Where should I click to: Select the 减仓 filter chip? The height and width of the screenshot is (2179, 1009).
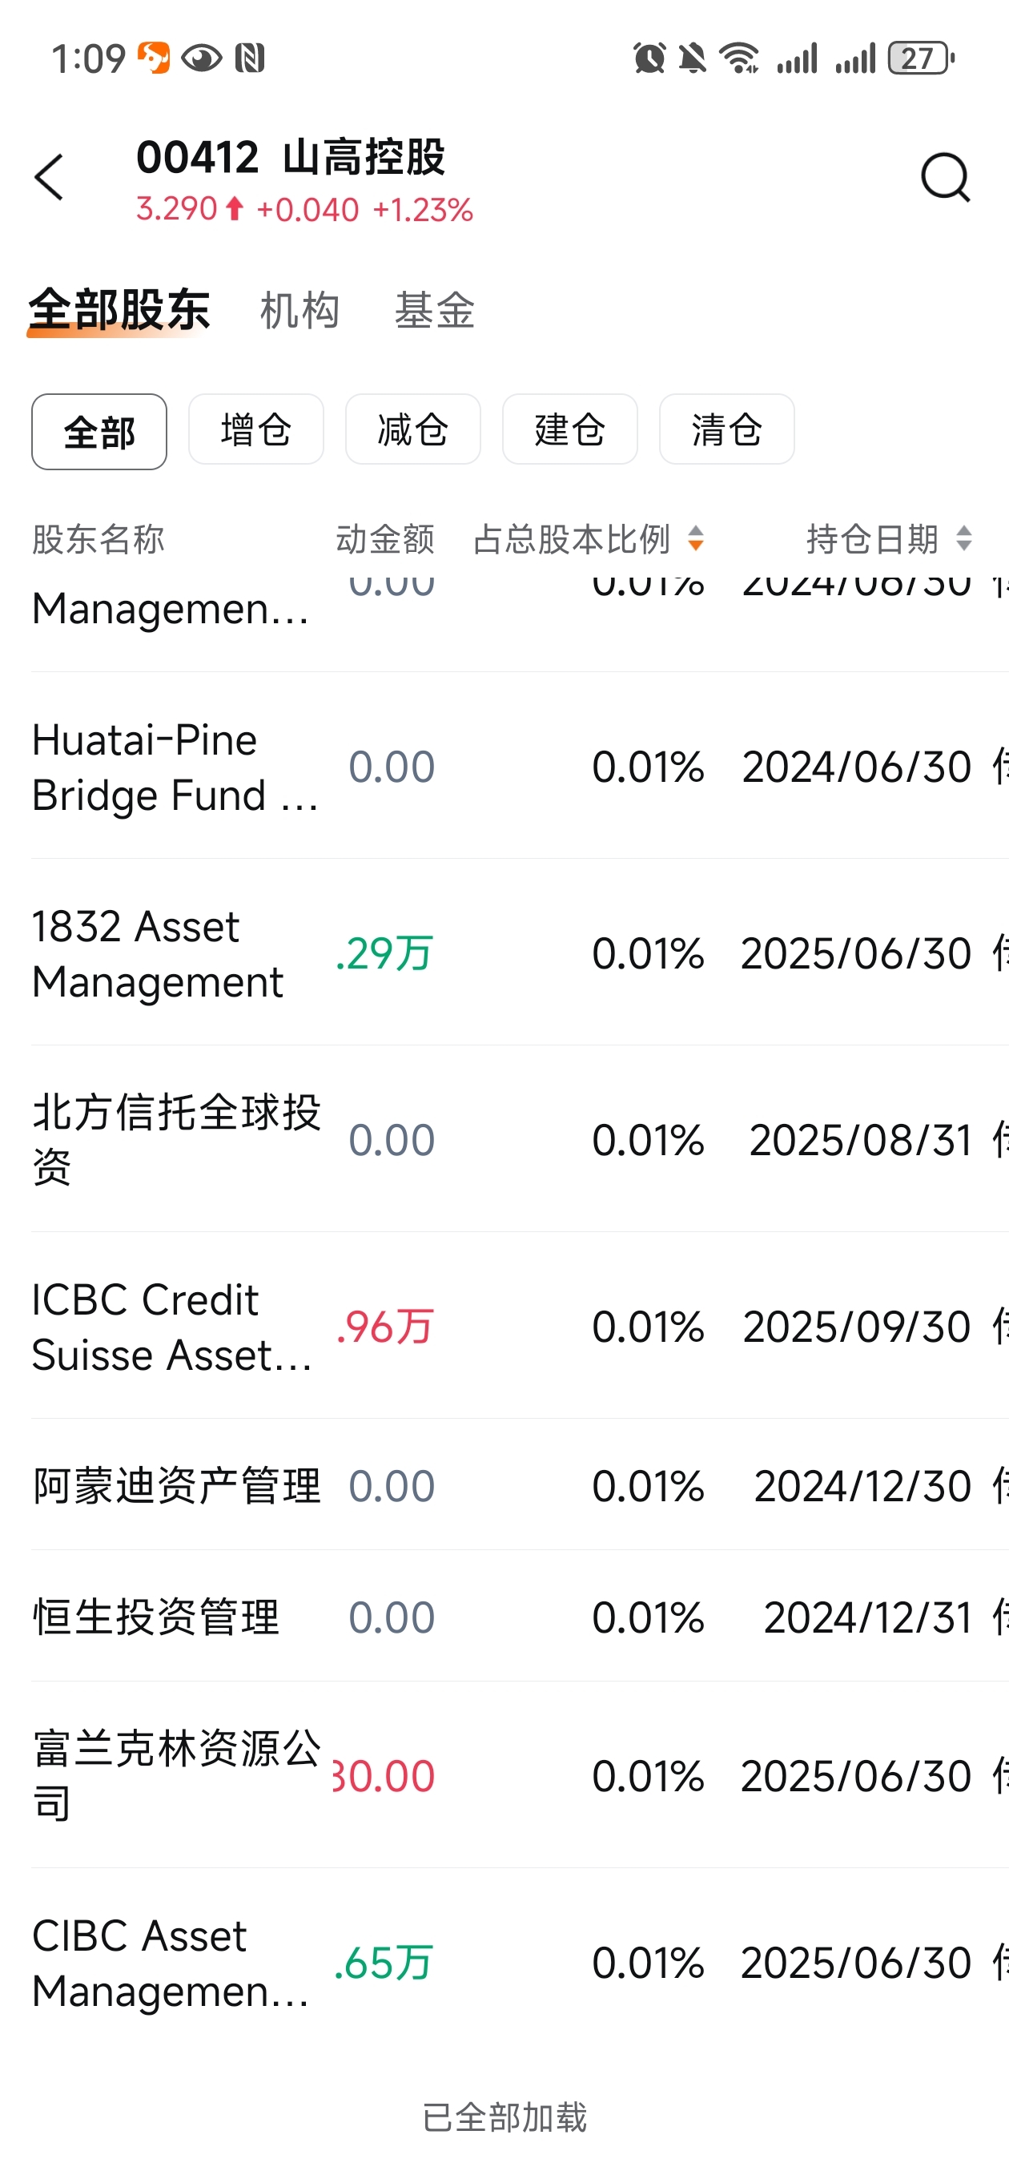(412, 429)
